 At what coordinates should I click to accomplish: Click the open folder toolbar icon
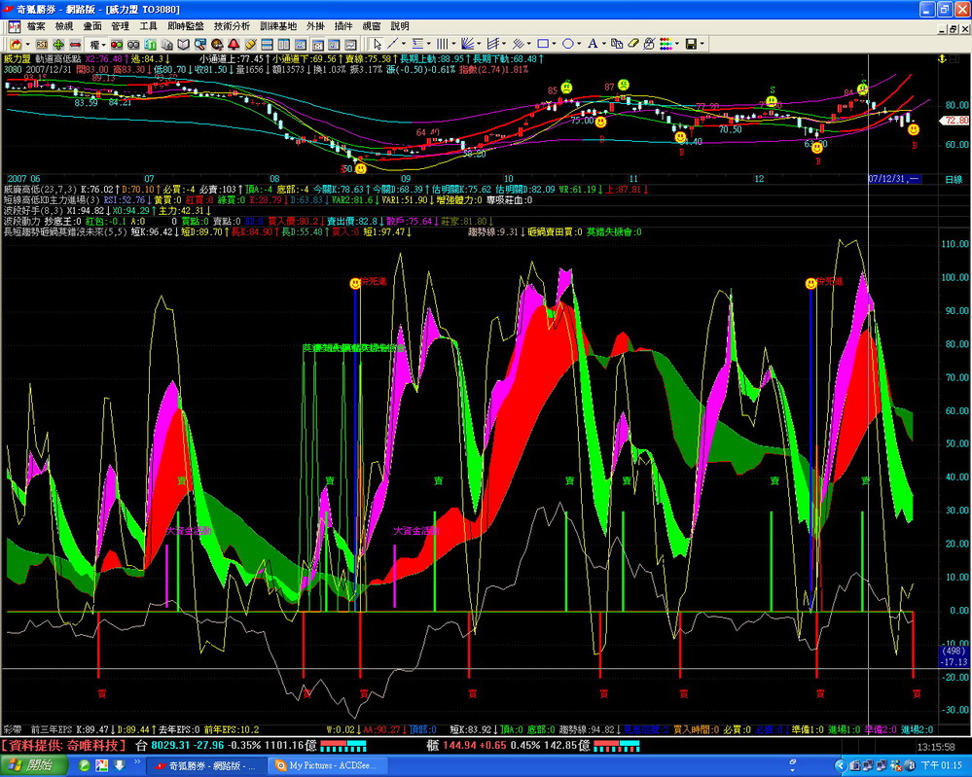pyautogui.click(x=16, y=44)
